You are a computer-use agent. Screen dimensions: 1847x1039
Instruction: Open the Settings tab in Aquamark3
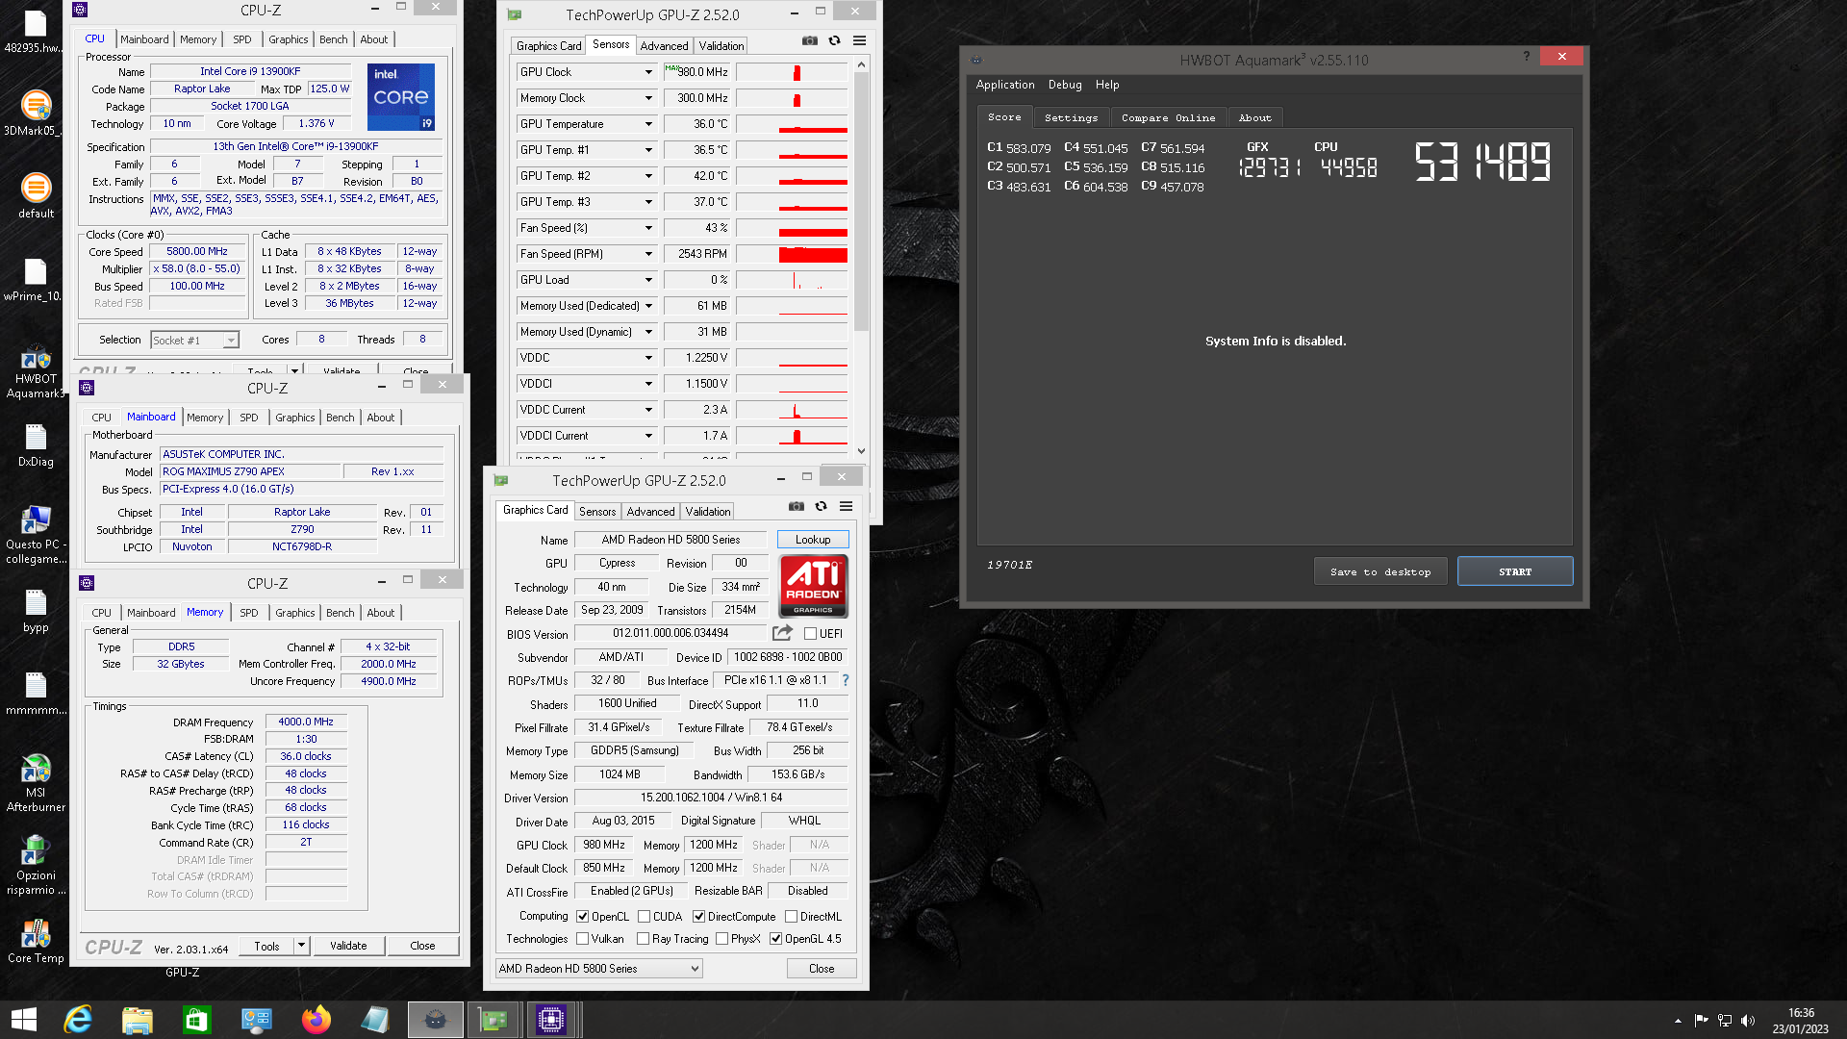(1071, 117)
